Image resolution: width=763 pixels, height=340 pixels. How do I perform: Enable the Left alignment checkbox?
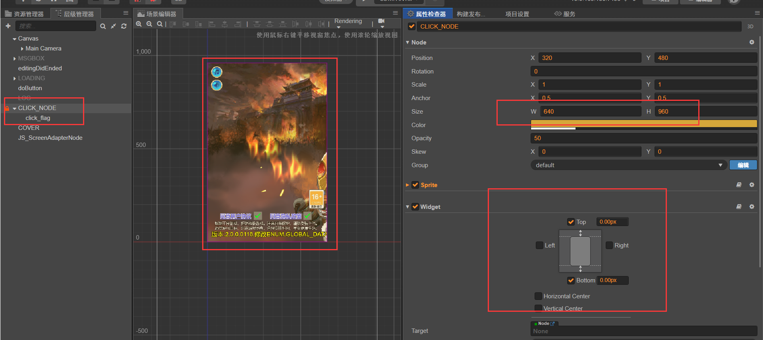[539, 245]
